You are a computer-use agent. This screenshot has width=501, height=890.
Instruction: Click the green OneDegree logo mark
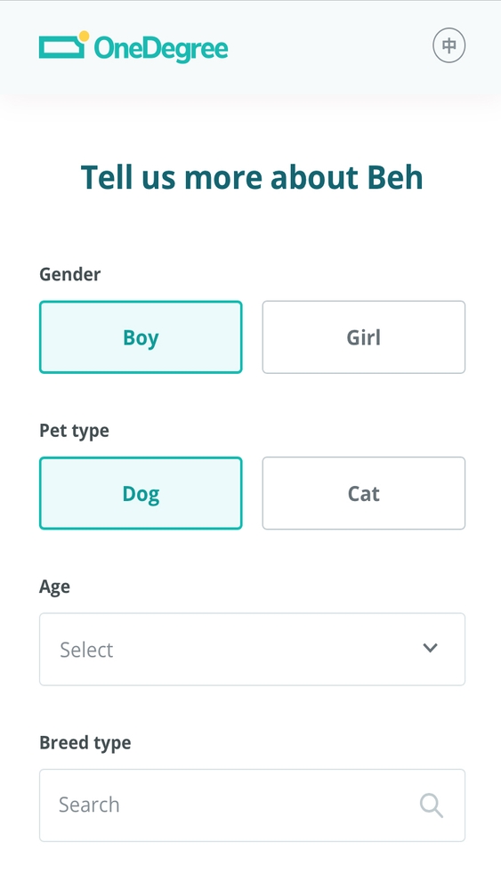click(x=64, y=44)
